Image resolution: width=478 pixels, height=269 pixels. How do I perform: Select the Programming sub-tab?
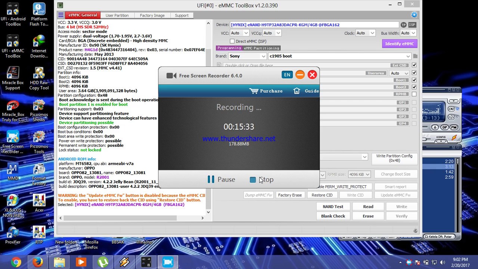point(229,48)
